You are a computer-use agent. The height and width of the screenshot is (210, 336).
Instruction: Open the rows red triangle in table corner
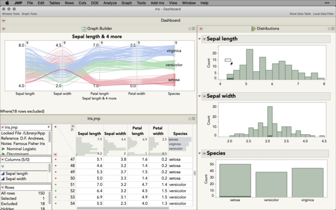tap(55, 154)
